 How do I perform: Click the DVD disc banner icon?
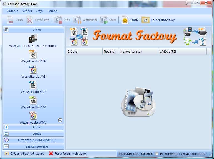pyautogui.click(x=188, y=32)
